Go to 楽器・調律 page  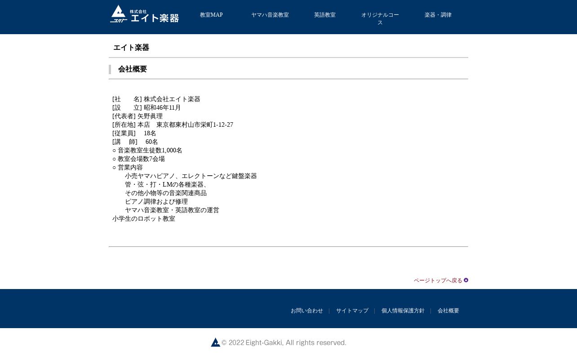438,15
